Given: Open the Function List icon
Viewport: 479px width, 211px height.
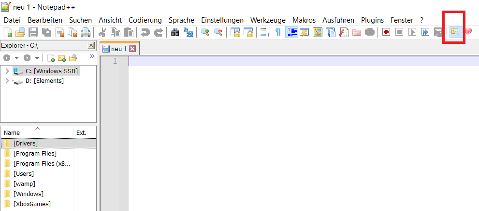Looking at the screenshot, I should tap(344, 32).
